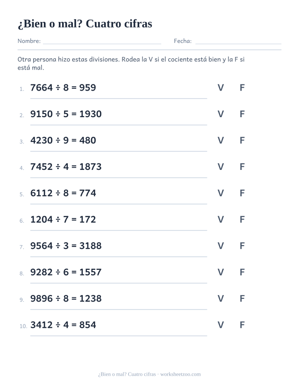The height and width of the screenshot is (387, 299).
Task: Open worksheetzoo.com footer link
Action: tap(180, 374)
